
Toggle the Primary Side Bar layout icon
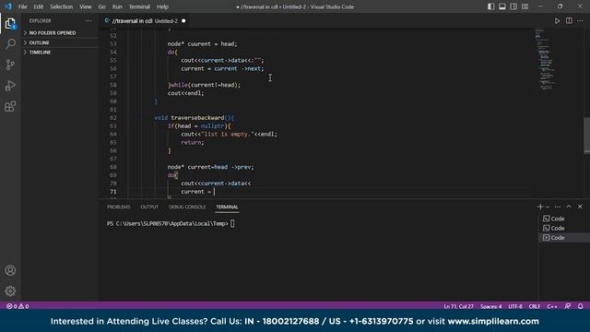tap(491, 6)
